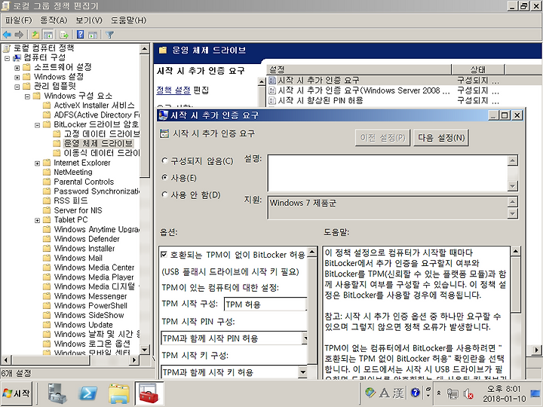Screen dimensions: 543x407
Task: Click the keyboard layout globe tray icon
Action: [370, 393]
